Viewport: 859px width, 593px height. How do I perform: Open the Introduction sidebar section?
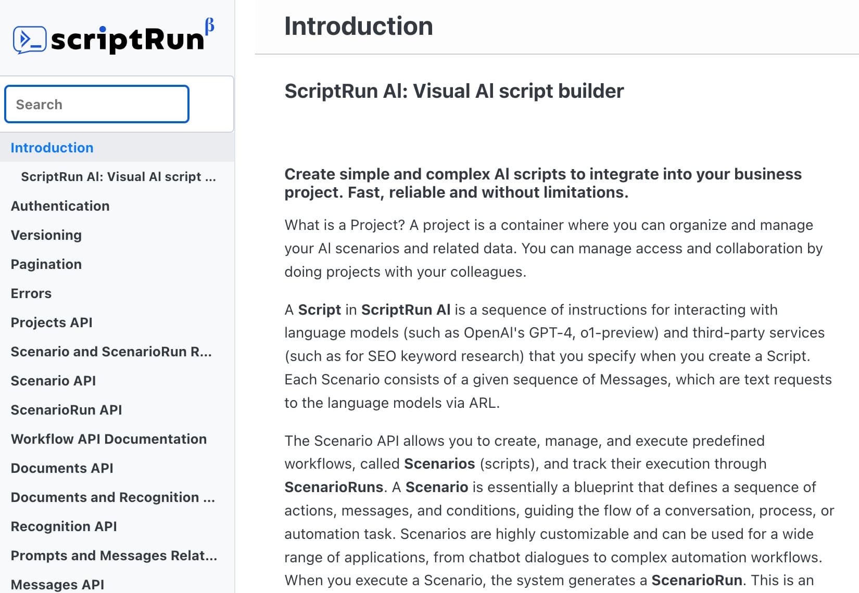(52, 148)
